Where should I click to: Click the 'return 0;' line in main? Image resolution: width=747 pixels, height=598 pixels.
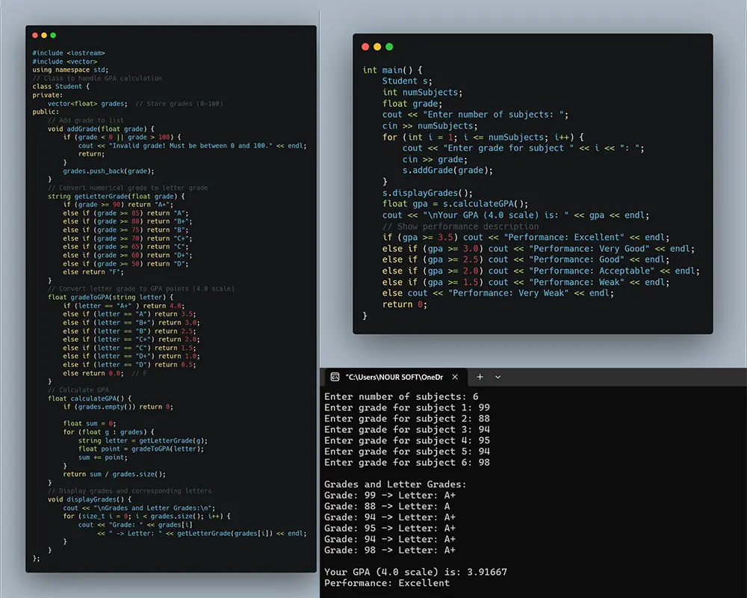click(x=404, y=304)
